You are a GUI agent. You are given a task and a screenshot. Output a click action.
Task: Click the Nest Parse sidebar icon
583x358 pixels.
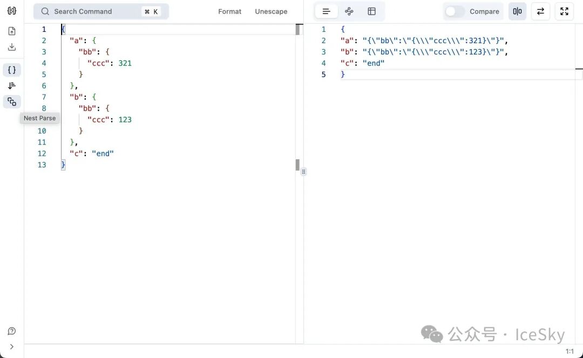[x=12, y=102]
